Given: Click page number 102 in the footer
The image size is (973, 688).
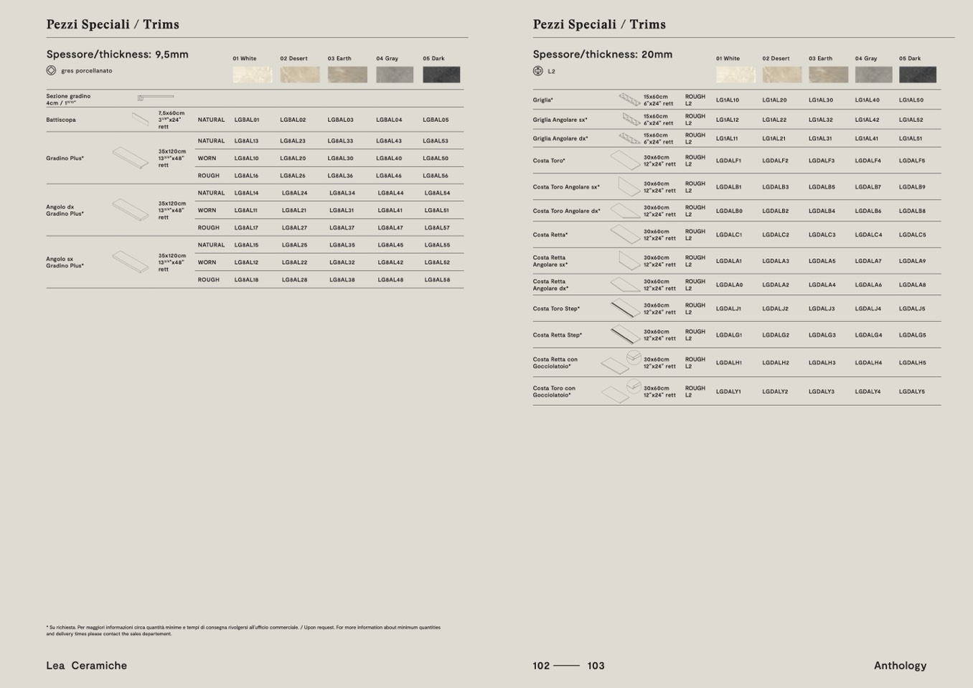Looking at the screenshot, I should coord(541,666).
